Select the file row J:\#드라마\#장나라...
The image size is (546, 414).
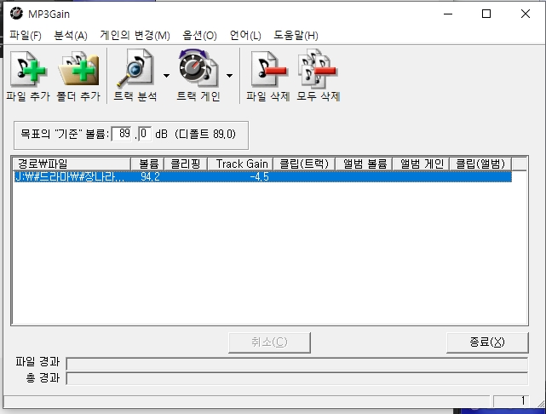[x=263, y=177]
